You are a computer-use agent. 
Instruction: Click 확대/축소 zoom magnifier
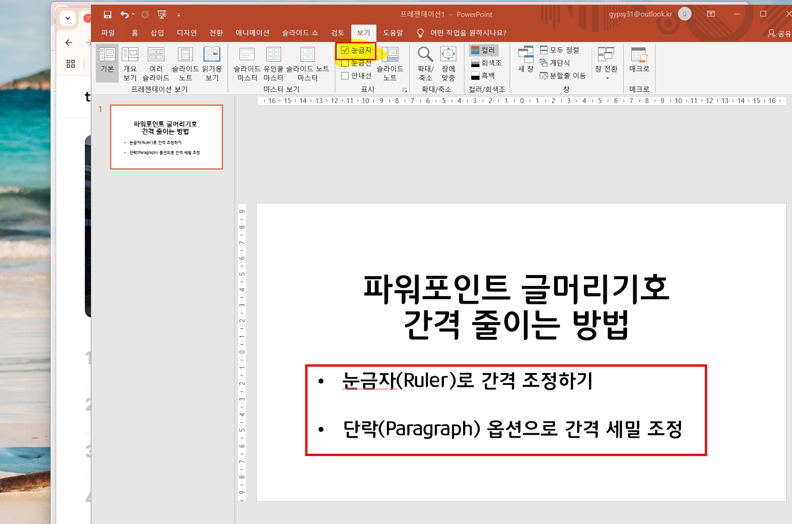point(425,64)
